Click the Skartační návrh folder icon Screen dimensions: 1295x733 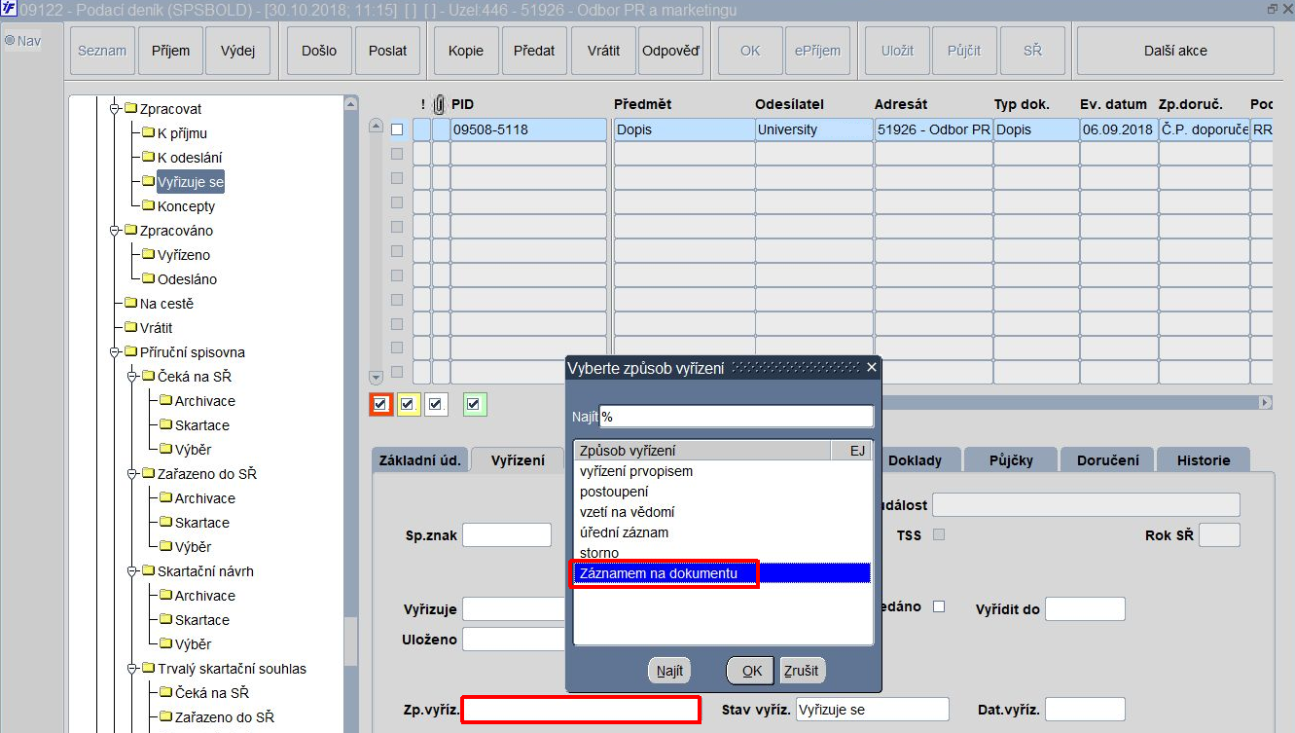point(148,571)
